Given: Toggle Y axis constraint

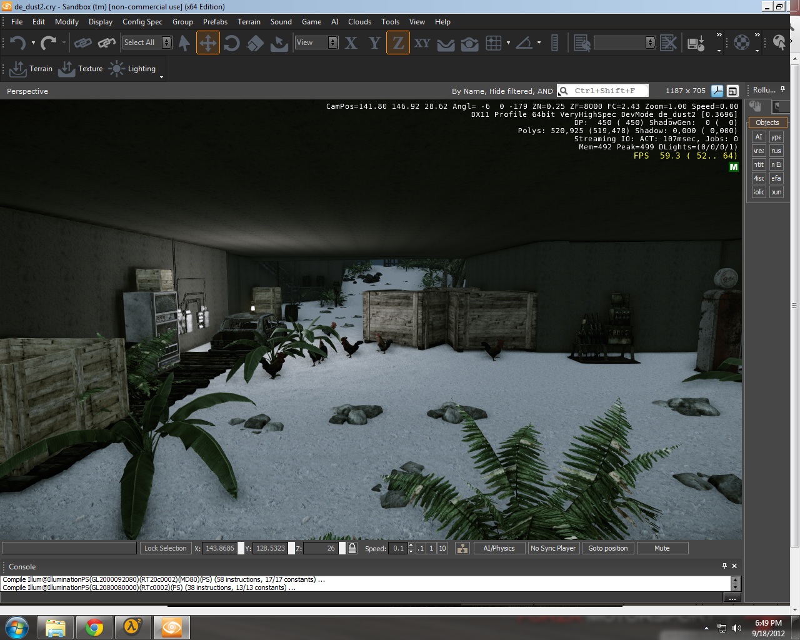Looking at the screenshot, I should point(374,43).
